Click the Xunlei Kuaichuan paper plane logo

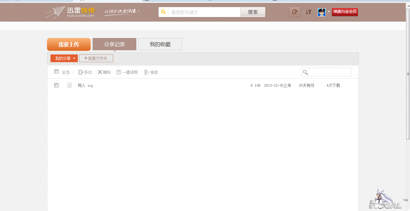56,12
